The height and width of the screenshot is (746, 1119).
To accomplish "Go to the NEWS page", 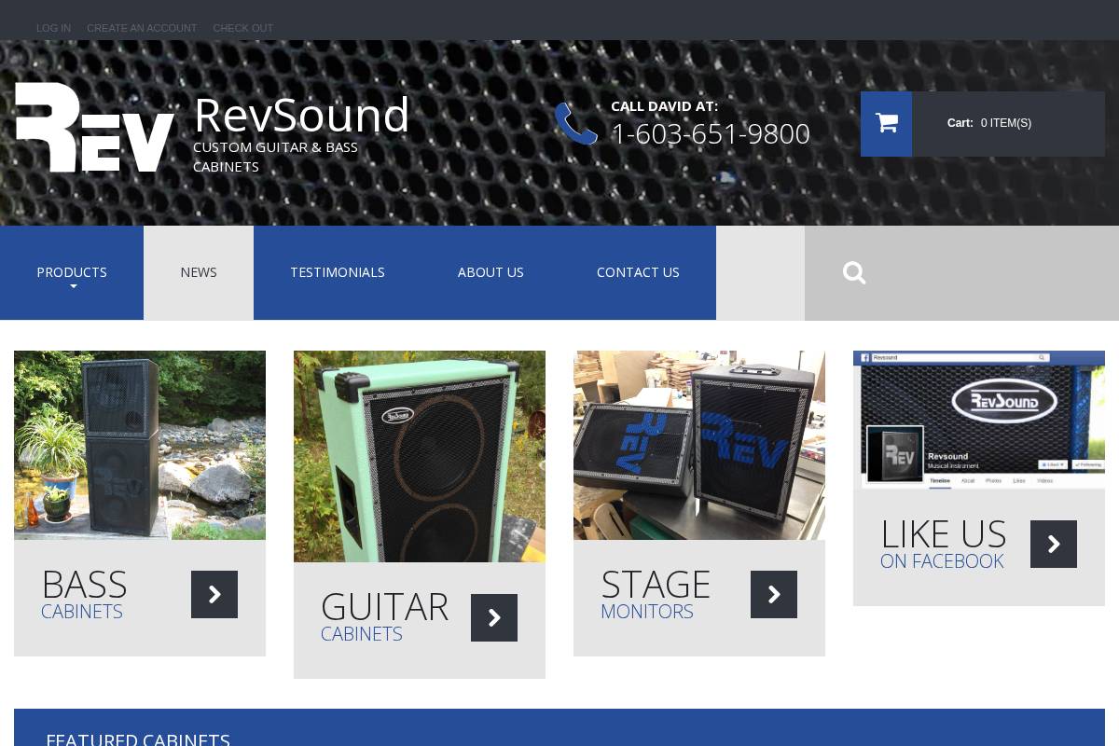I will click(x=199, y=271).
